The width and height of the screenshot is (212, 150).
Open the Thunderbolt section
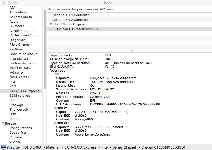19,109
